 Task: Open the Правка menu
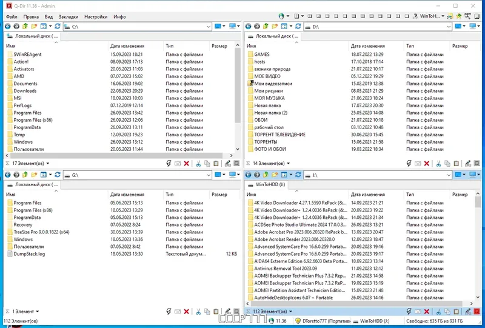coord(31,17)
